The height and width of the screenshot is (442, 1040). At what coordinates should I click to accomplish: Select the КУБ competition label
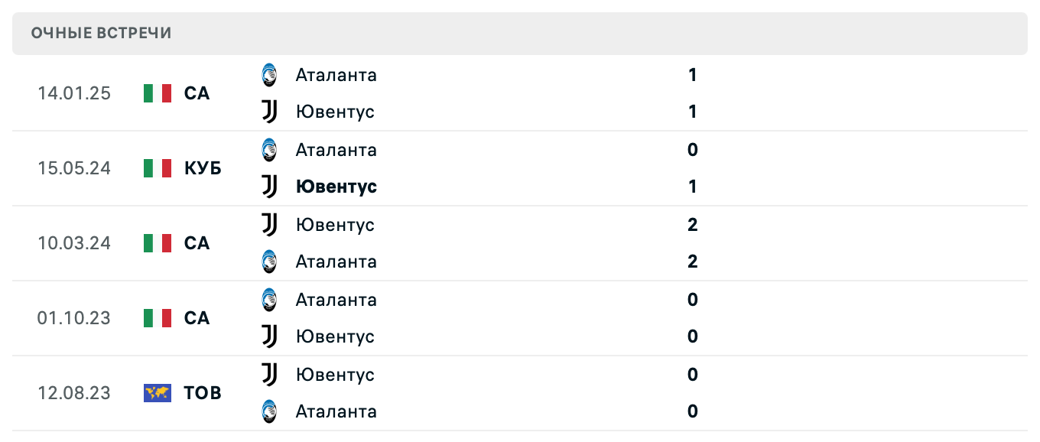pos(200,168)
